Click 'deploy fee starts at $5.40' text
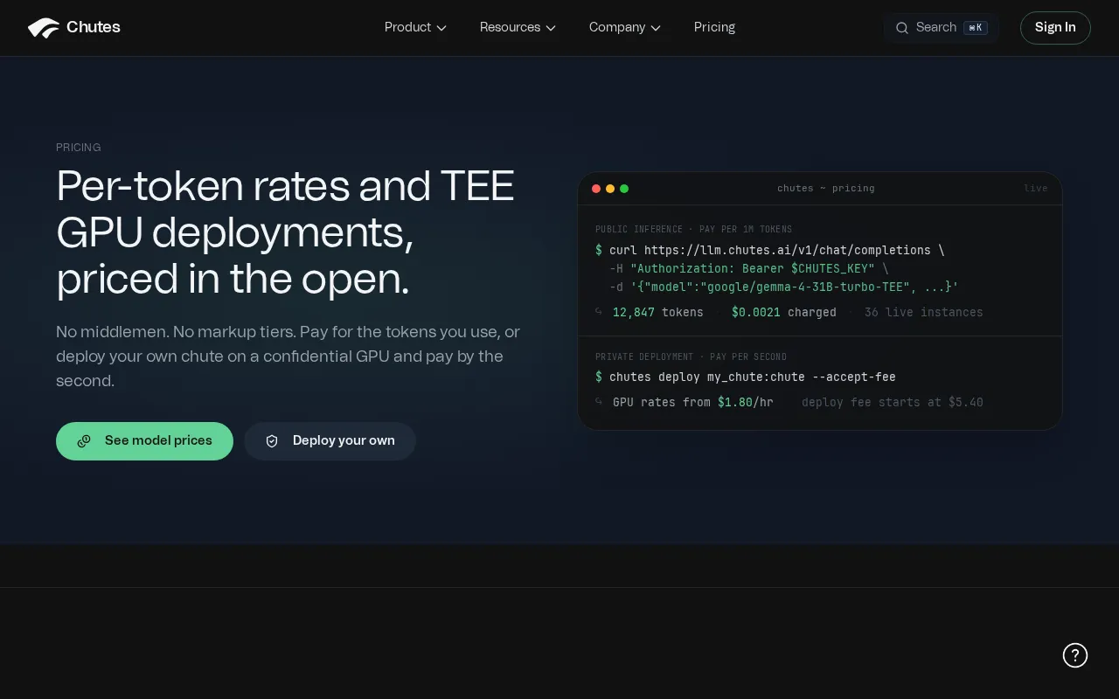The height and width of the screenshot is (699, 1119). [893, 402]
